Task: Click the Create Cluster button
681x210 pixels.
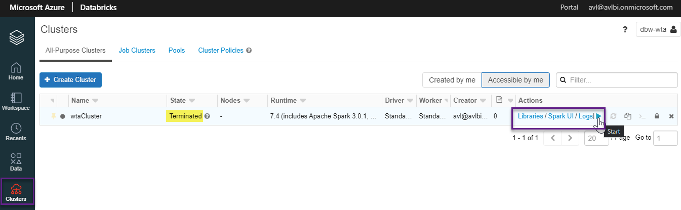Action: (71, 80)
